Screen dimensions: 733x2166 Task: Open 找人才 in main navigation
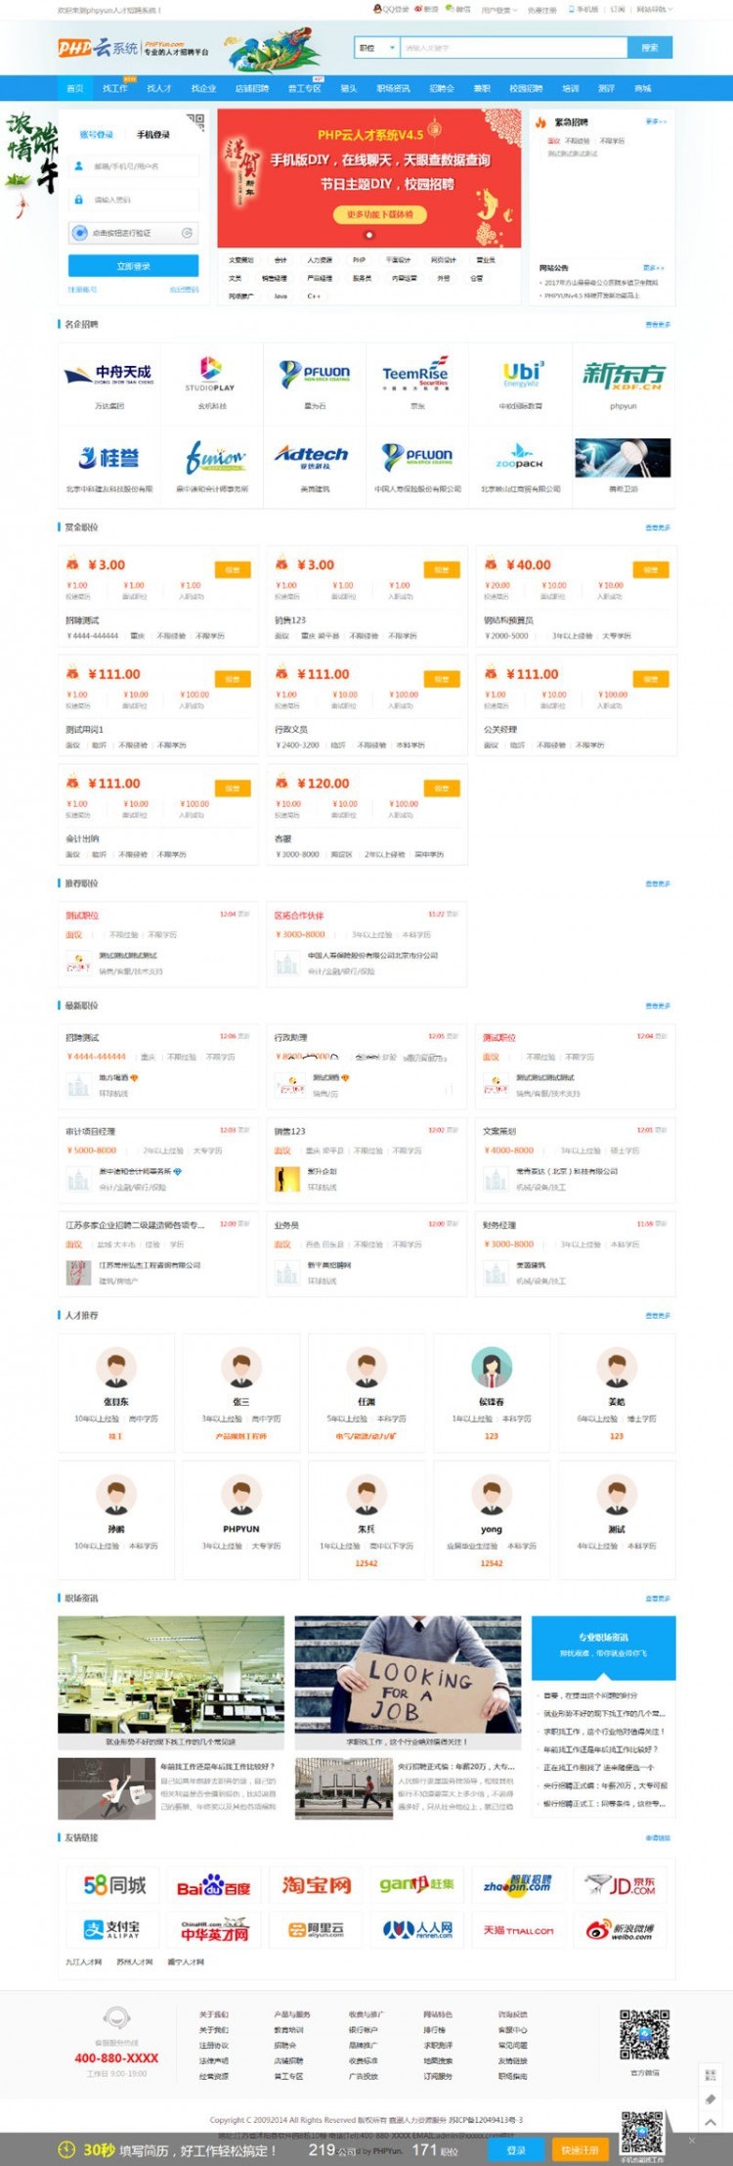click(x=159, y=88)
